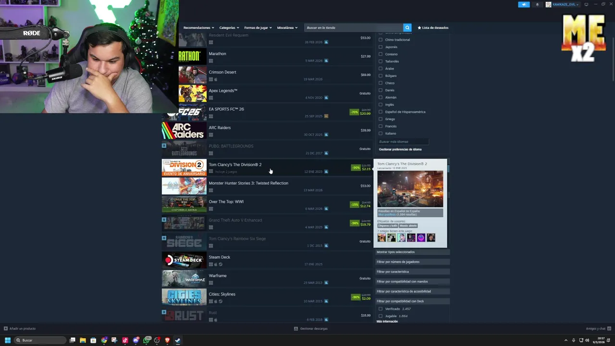This screenshot has height=346, width=615.
Task: Click the owned marker on Rust thumbnail
Action: [x=164, y=312]
